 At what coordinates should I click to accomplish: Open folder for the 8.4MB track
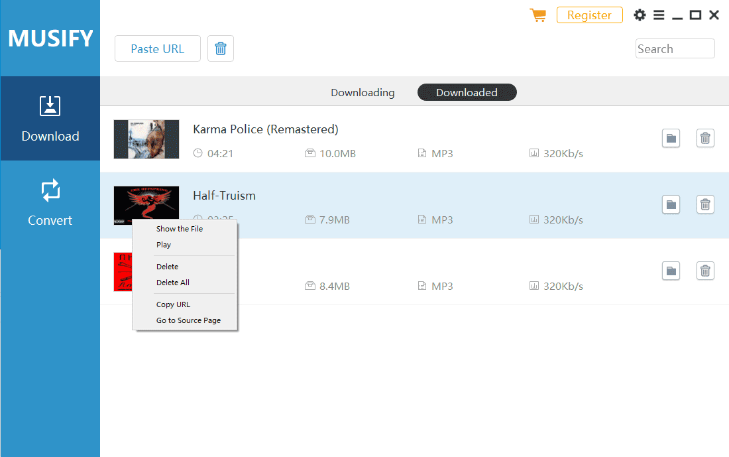tap(671, 271)
